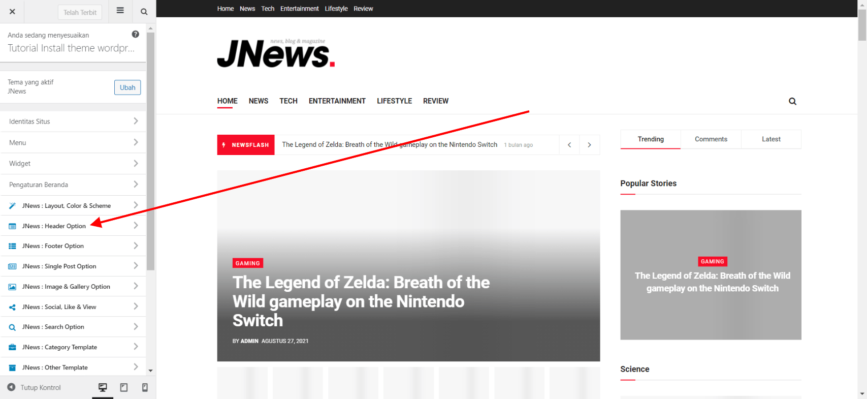Screen dimensions: 867x399
Task: Click the page scrollbar down arrow
Action: point(862,394)
